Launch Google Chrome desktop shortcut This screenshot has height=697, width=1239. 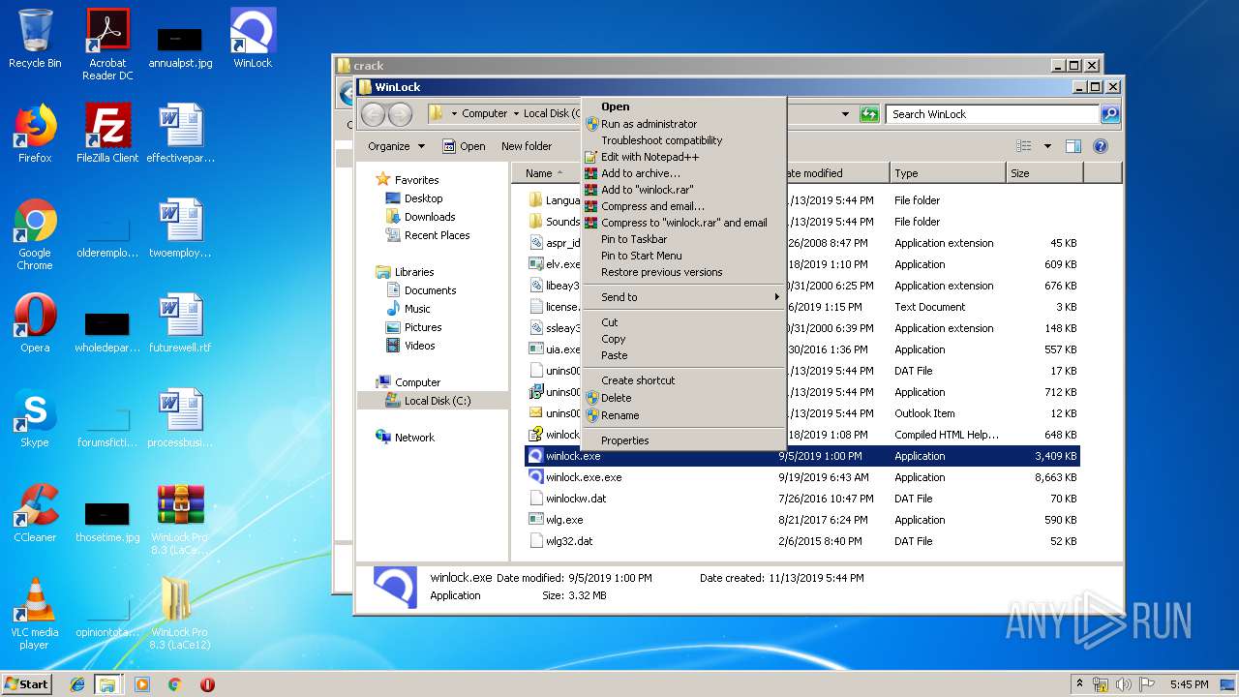click(x=35, y=234)
